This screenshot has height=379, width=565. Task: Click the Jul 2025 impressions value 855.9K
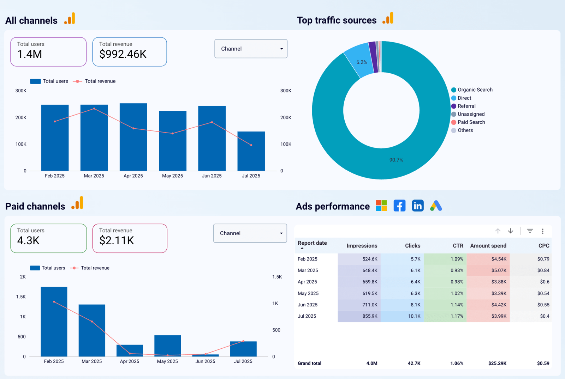point(370,316)
